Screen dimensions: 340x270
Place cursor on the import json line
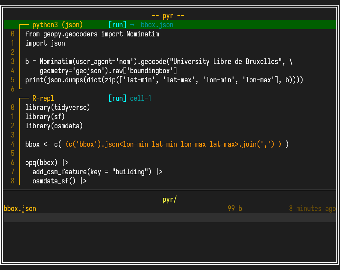click(x=45, y=43)
